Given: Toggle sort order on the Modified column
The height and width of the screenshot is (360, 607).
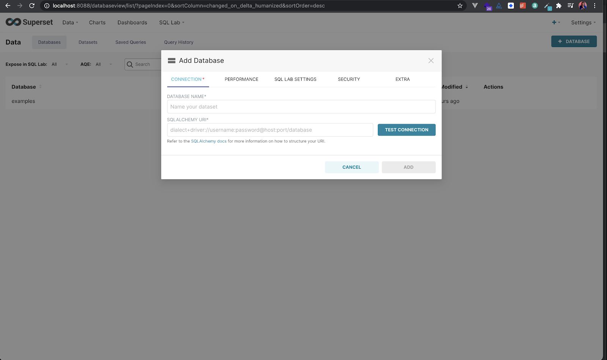Looking at the screenshot, I should click(x=466, y=87).
